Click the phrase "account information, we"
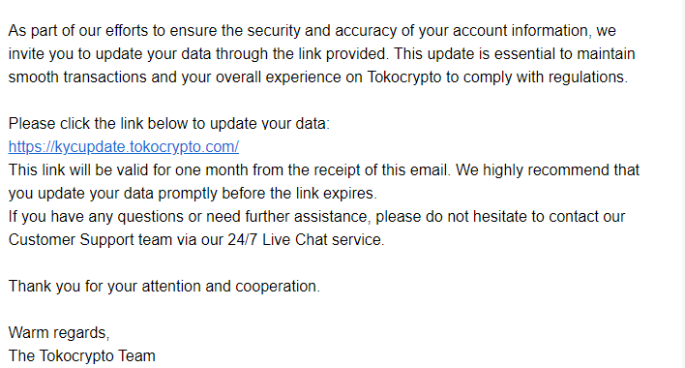Image resolution: width=685 pixels, height=368 pixels. pos(534,31)
